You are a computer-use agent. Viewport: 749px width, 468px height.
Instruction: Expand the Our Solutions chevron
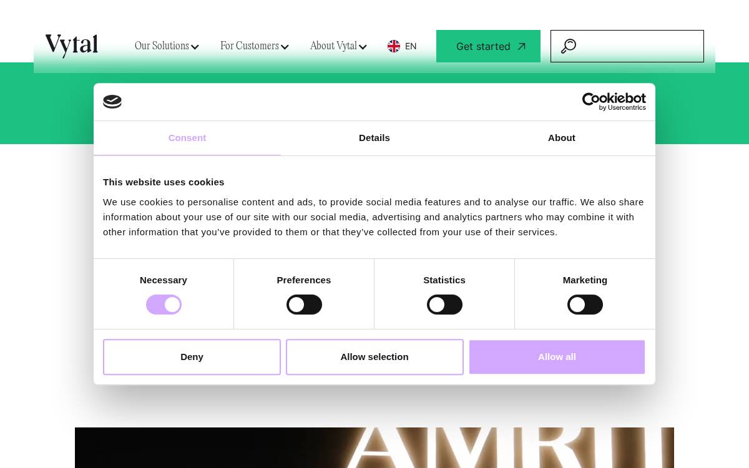195,47
